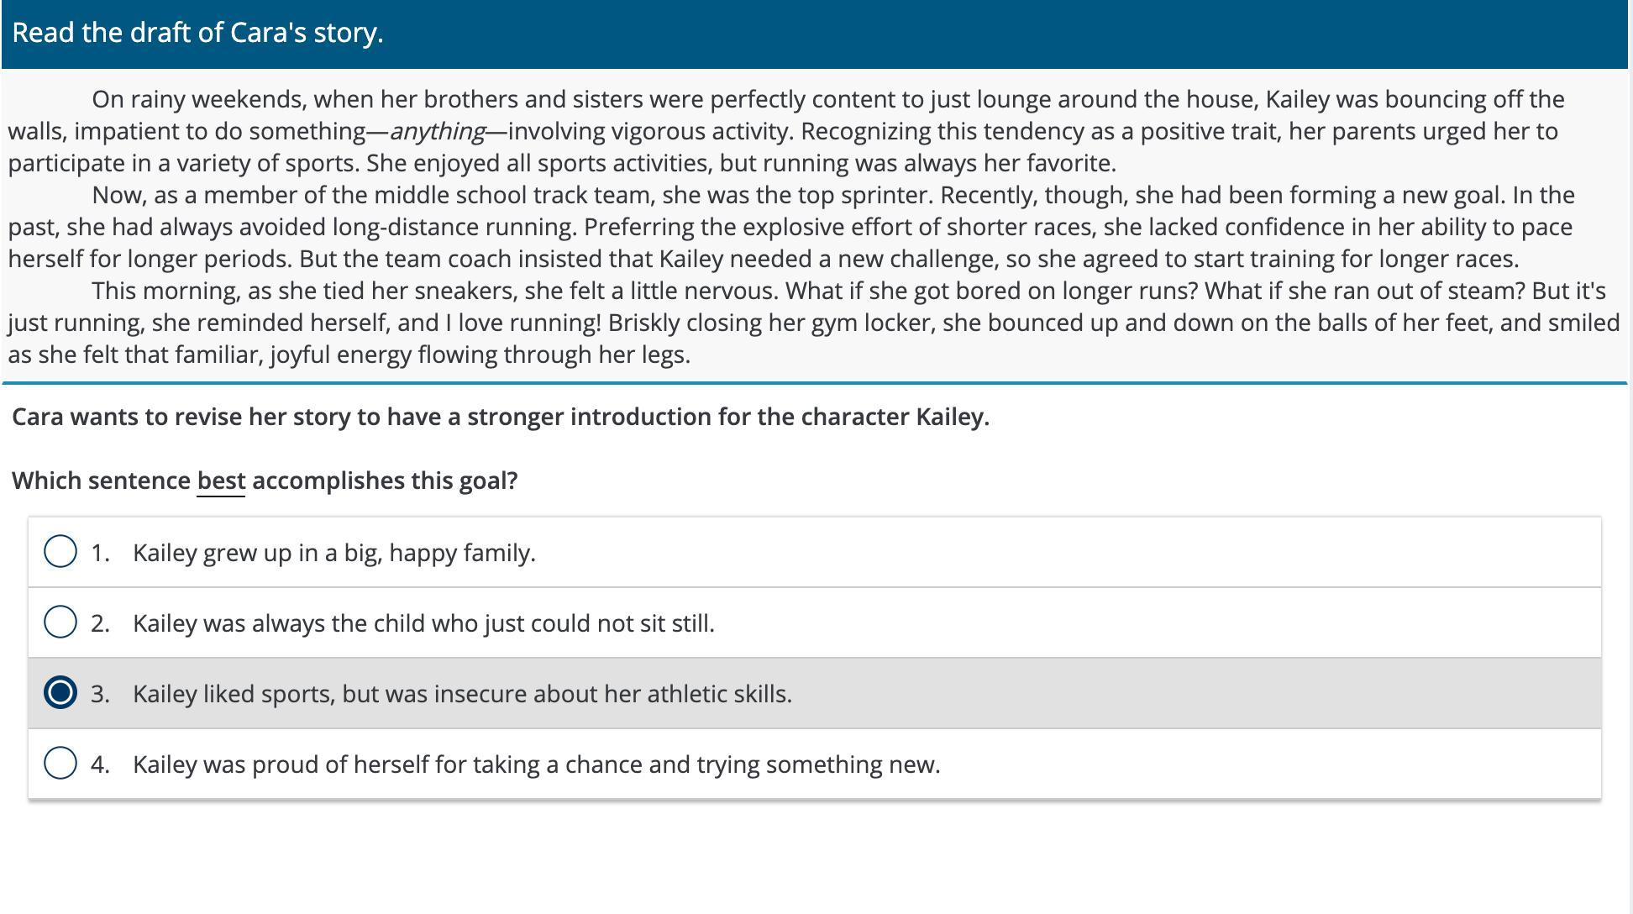
Task: Click the question "Which sentence best accomplishes this goal?"
Action: (265, 481)
